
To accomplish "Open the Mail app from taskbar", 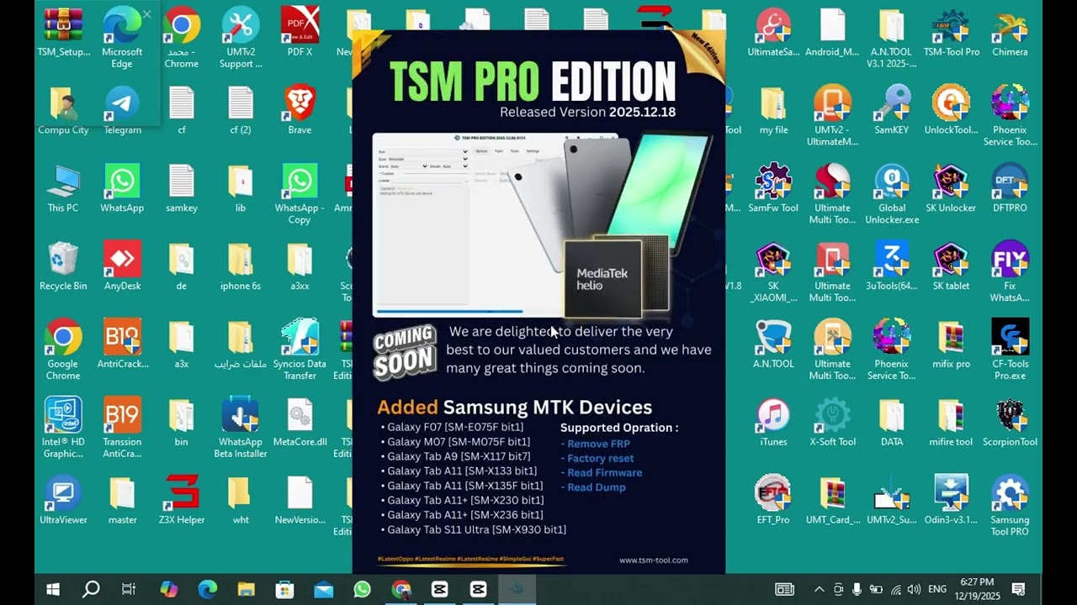I will tap(323, 590).
